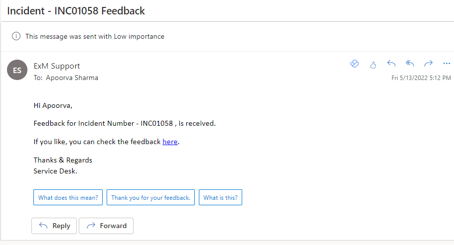Click the Reply All double-arrow icon

coord(410,64)
